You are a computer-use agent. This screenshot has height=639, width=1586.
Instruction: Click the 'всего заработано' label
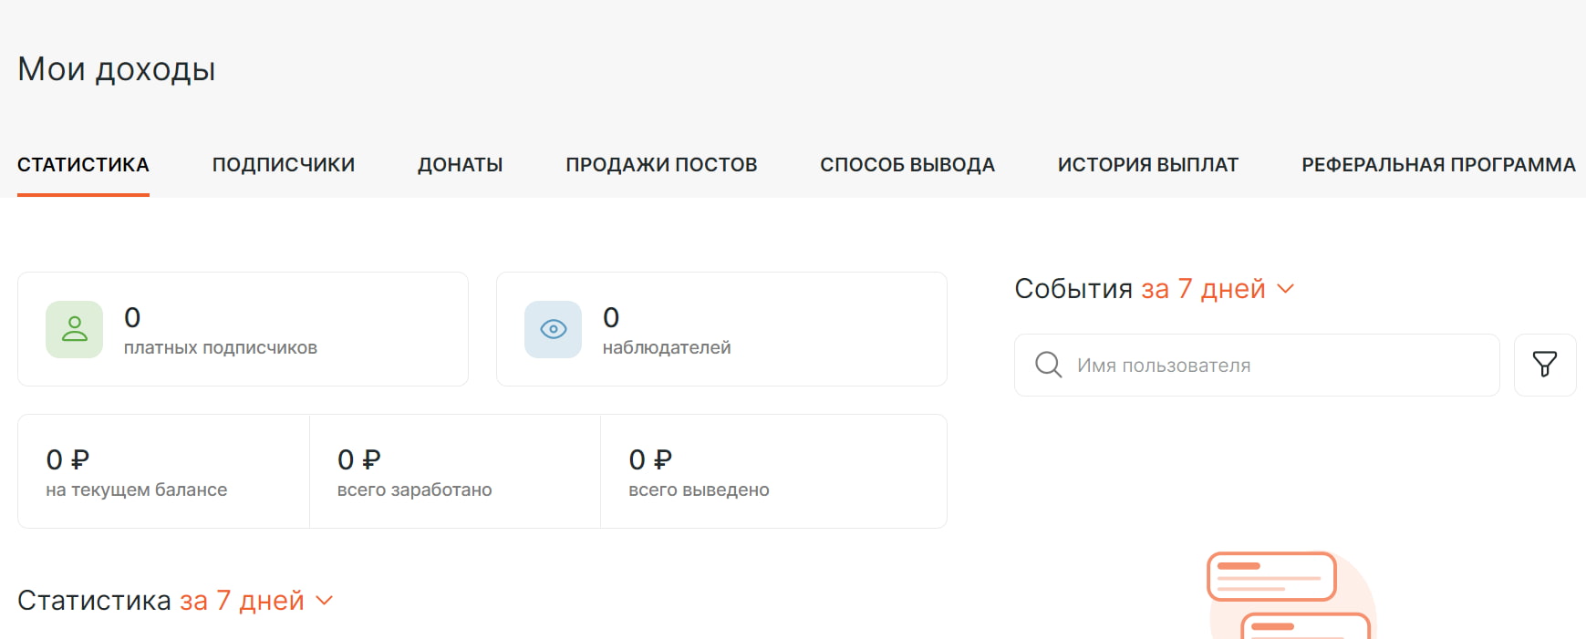[x=415, y=490]
